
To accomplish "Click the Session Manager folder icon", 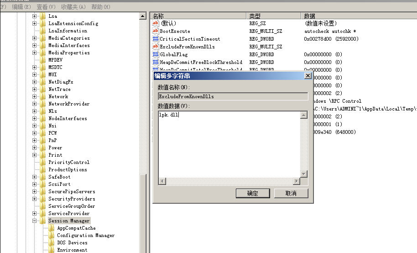I will pos(43,221).
